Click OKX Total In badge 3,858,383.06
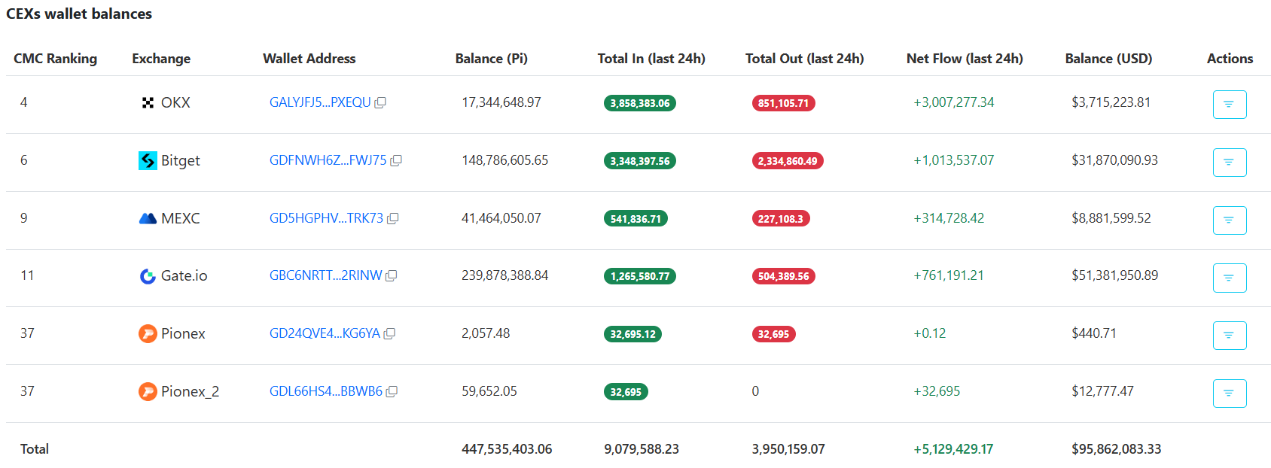Image resolution: width=1271 pixels, height=468 pixels. pos(639,103)
